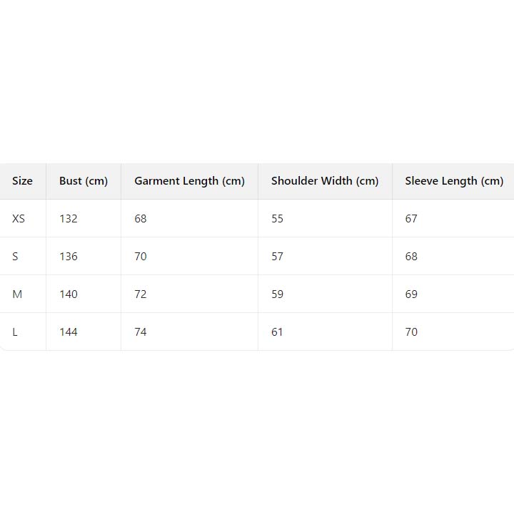Click the M sleeve length value 69

point(411,294)
